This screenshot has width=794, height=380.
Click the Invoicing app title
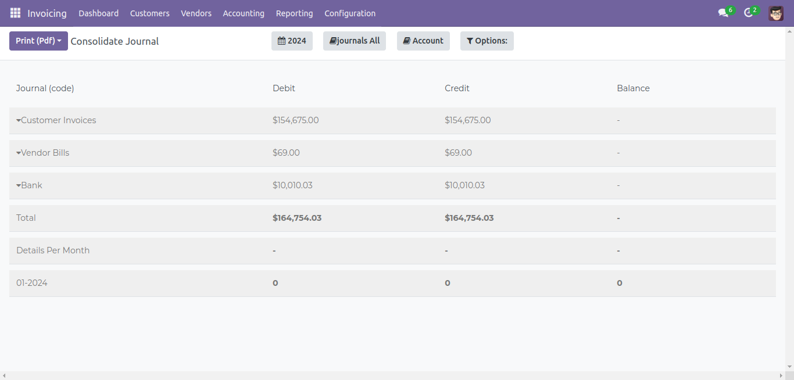[47, 13]
